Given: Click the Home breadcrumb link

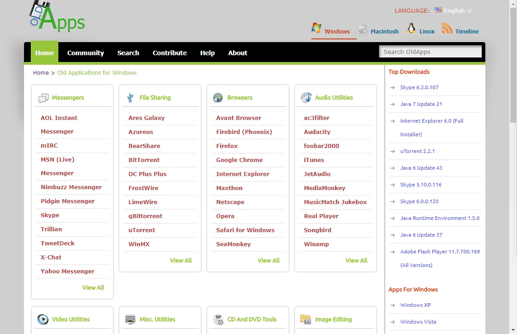Looking at the screenshot, I should click(41, 72).
